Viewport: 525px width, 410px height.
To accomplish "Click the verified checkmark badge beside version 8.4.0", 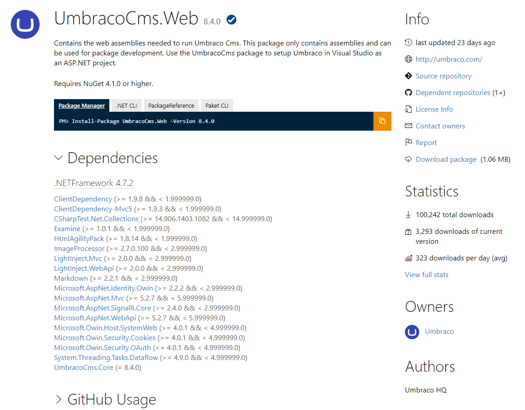I will [x=231, y=20].
